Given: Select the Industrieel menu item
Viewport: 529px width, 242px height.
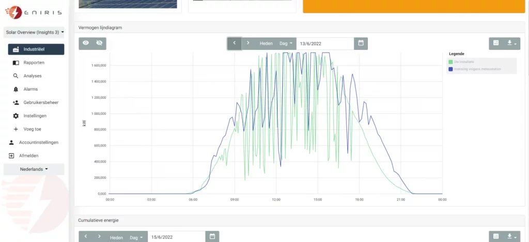Looking at the screenshot, I should click(x=36, y=49).
